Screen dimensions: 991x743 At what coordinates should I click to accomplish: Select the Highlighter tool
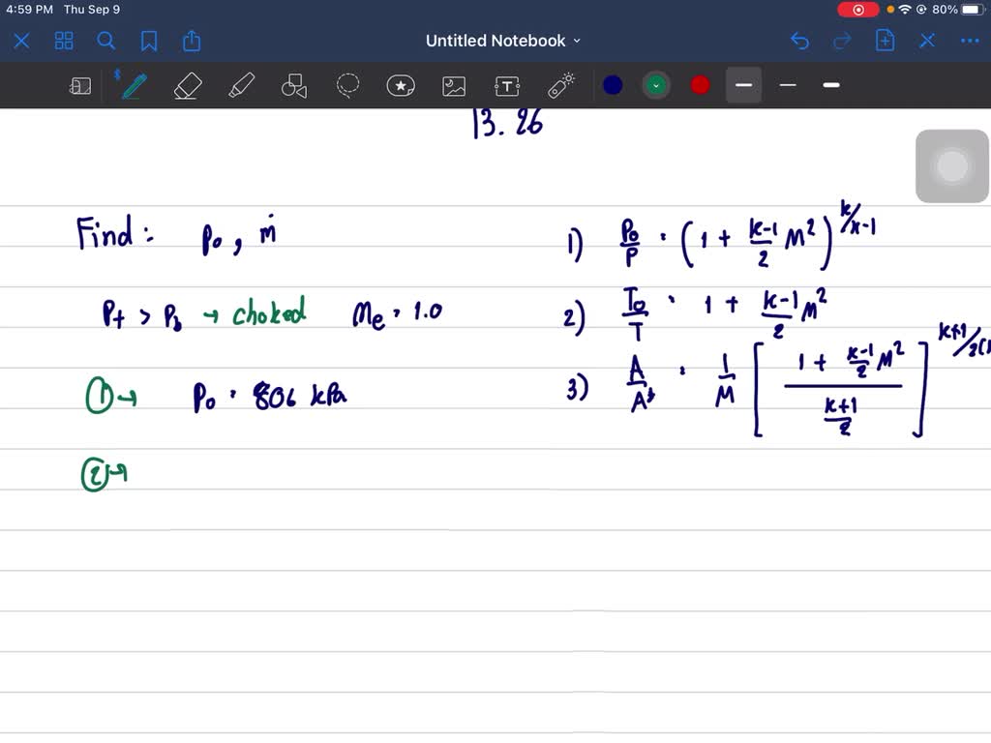click(241, 85)
